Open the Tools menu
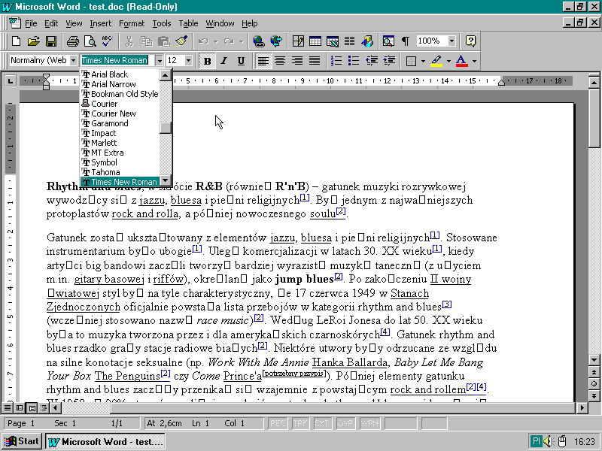 coord(162,23)
